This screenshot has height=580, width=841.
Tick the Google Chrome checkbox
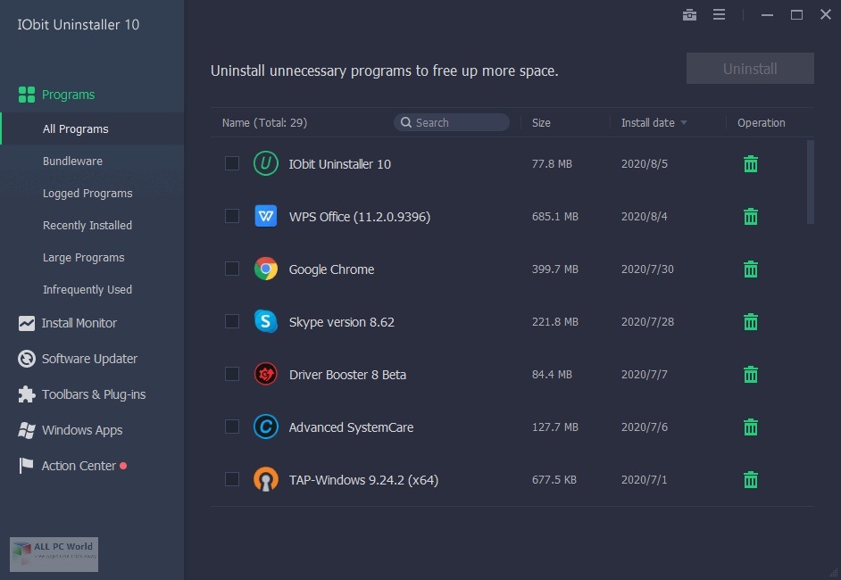232,268
